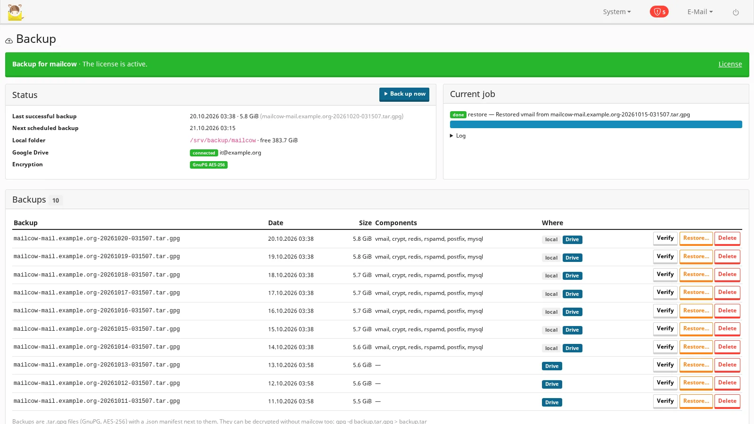This screenshot has height=424, width=754.
Task: Click the local badge for 20261019 backup
Action: (x=551, y=258)
